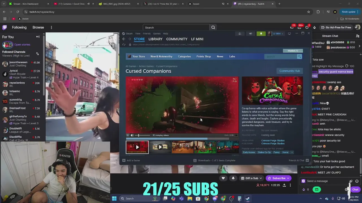Expand the gift leaderboard chevron
The image size is (362, 203).
point(359,46)
